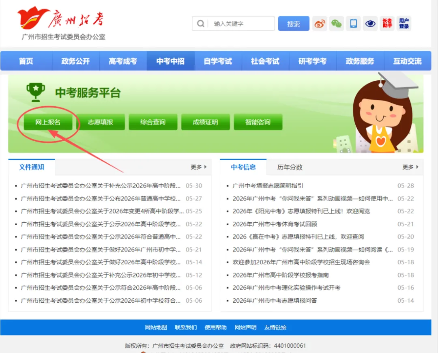
Task: Go to 首页 in navigation bar
Action: pyautogui.click(x=26, y=61)
